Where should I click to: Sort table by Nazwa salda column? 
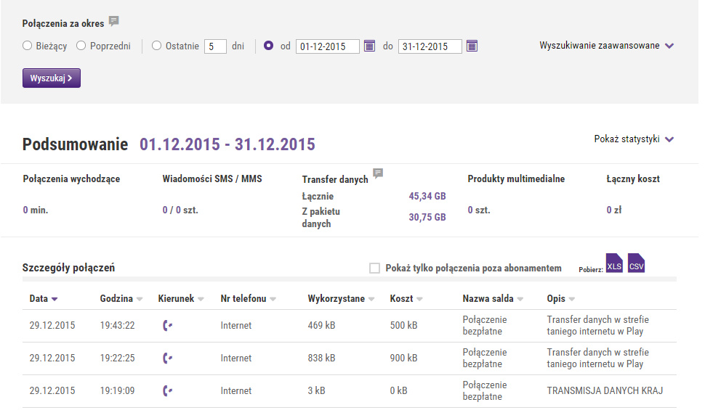[x=493, y=299]
